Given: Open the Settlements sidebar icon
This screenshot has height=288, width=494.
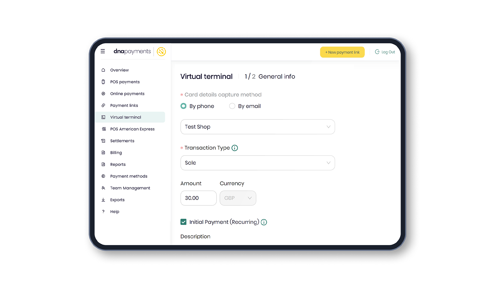Looking at the screenshot, I should click(x=103, y=141).
